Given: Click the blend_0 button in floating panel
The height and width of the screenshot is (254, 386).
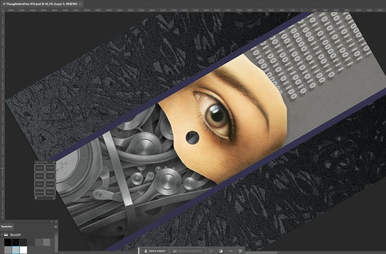Looking at the screenshot, I should pyautogui.click(x=50, y=192).
